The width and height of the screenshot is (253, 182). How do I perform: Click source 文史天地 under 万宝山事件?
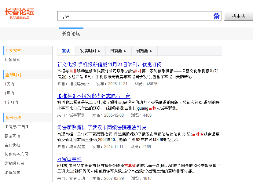(77, 178)
